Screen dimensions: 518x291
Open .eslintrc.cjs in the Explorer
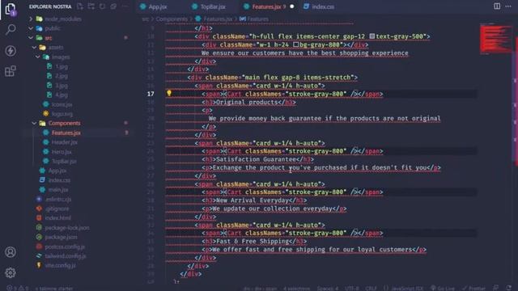pyautogui.click(x=58, y=200)
